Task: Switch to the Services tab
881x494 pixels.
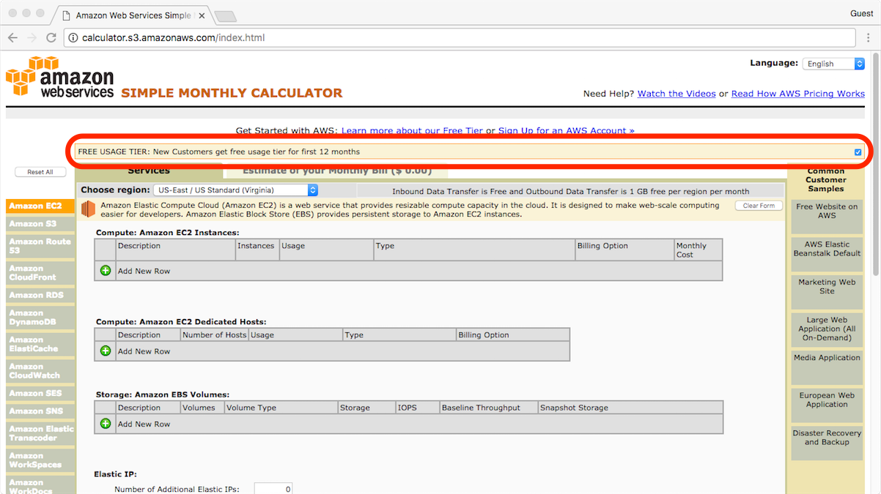Action: point(149,171)
